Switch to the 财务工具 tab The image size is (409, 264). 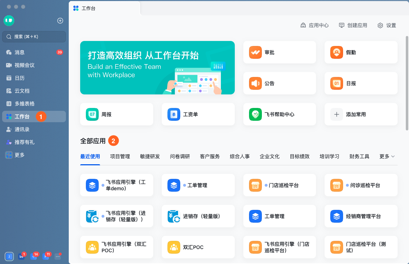click(x=359, y=156)
